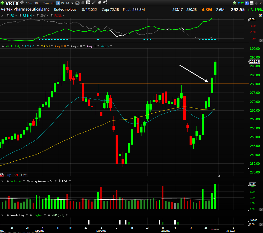Click the 292.55 current price tag on axis
The image size is (263, 233).
point(254,62)
